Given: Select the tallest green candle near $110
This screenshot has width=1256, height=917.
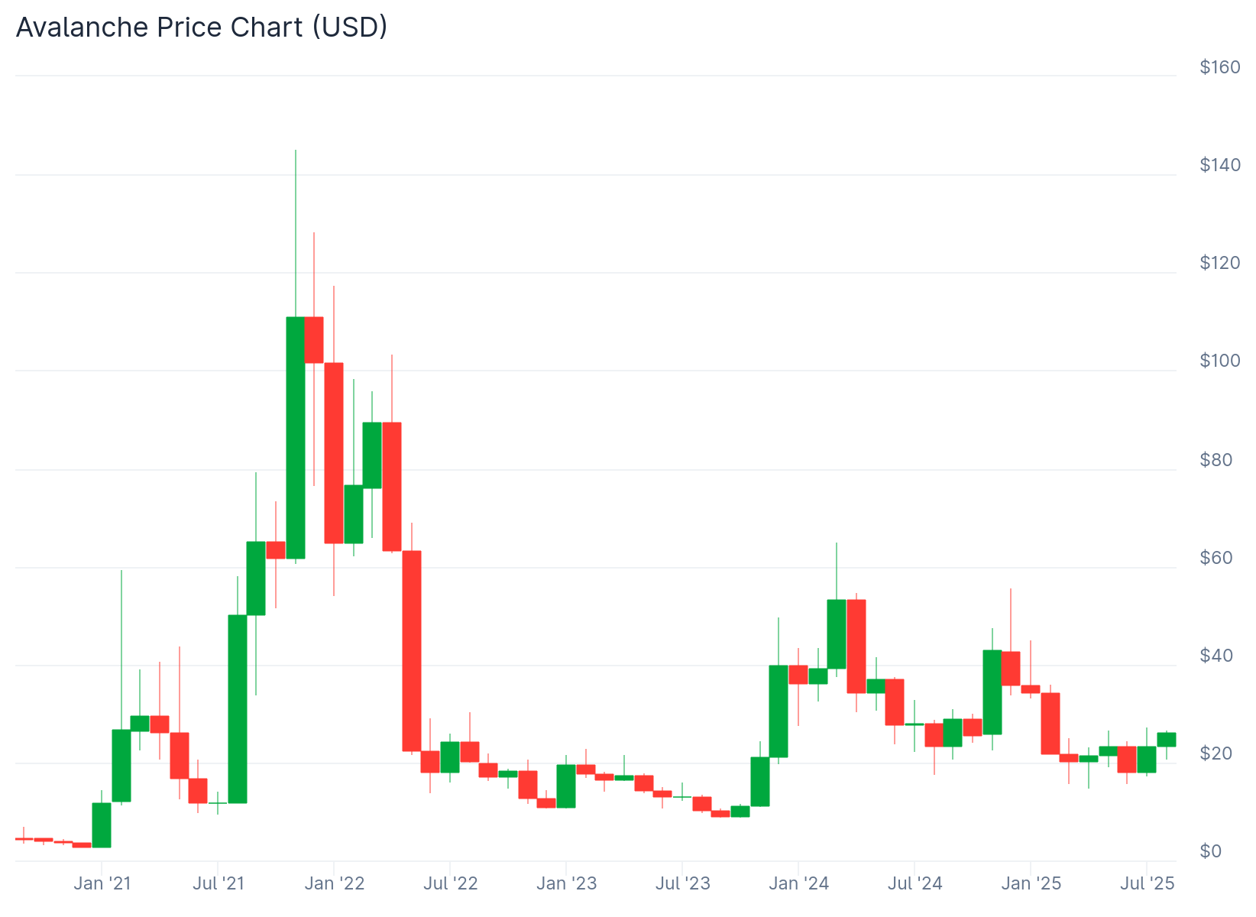Looking at the screenshot, I should [x=296, y=438].
